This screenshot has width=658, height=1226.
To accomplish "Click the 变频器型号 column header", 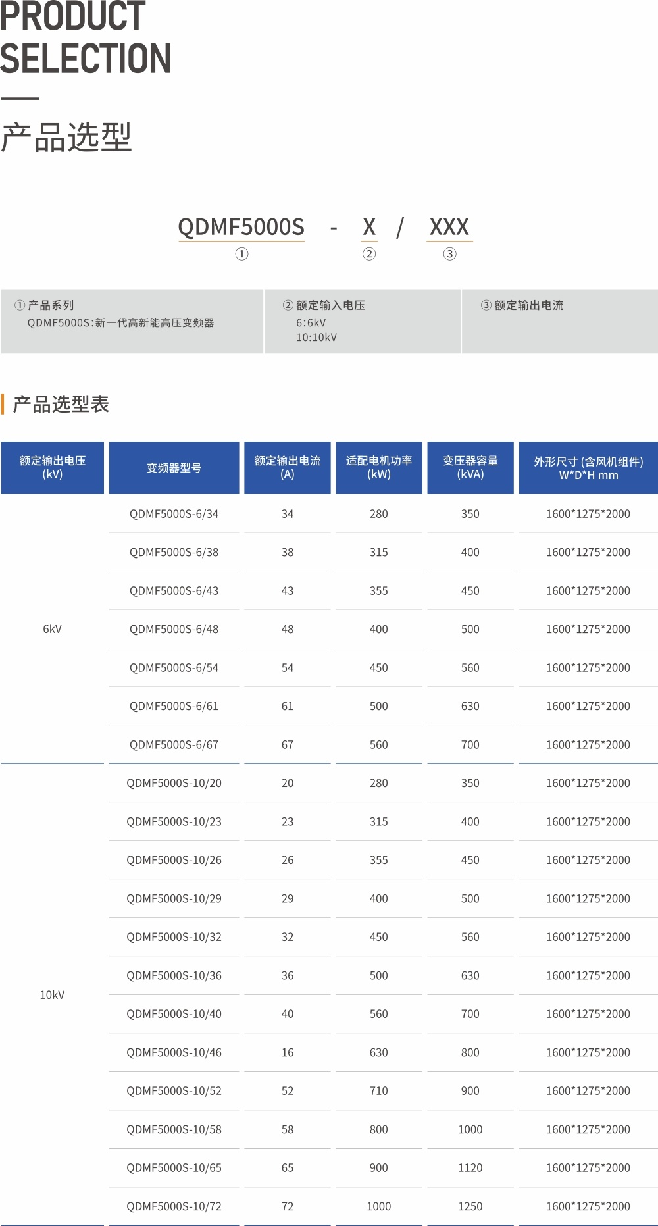I will point(174,468).
